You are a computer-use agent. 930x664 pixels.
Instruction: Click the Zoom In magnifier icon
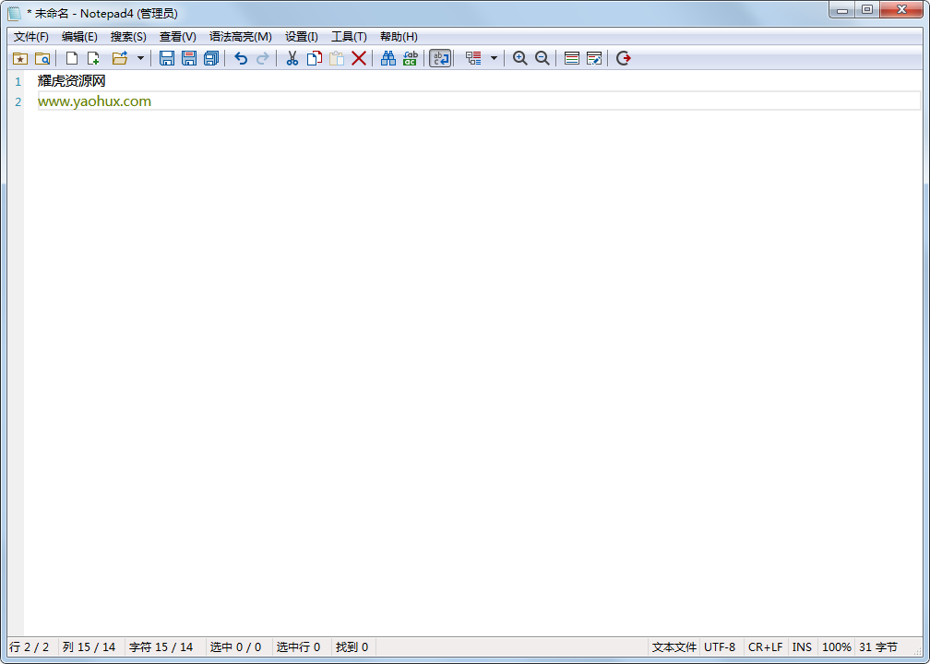(520, 58)
